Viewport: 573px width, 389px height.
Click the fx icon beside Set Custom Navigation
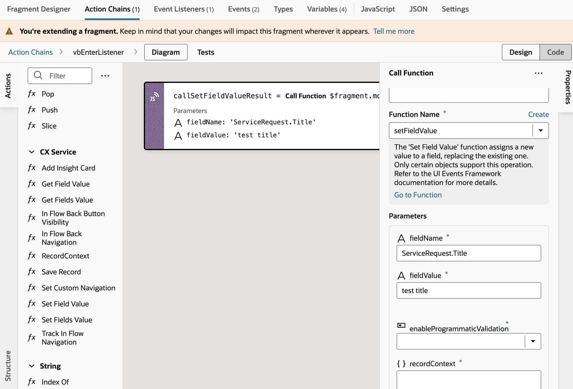tap(32, 288)
